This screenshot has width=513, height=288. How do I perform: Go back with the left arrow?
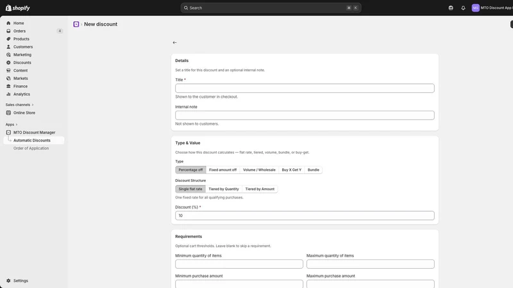174,42
